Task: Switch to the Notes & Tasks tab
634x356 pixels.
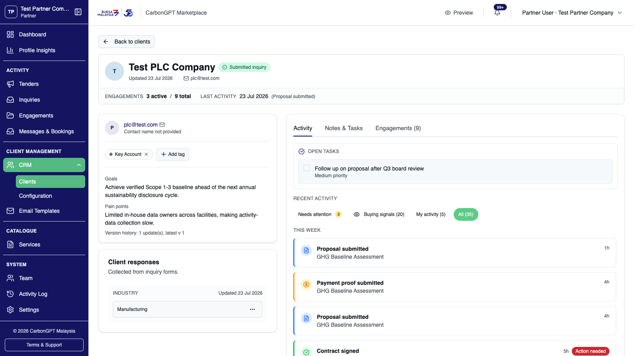Action: [x=344, y=128]
